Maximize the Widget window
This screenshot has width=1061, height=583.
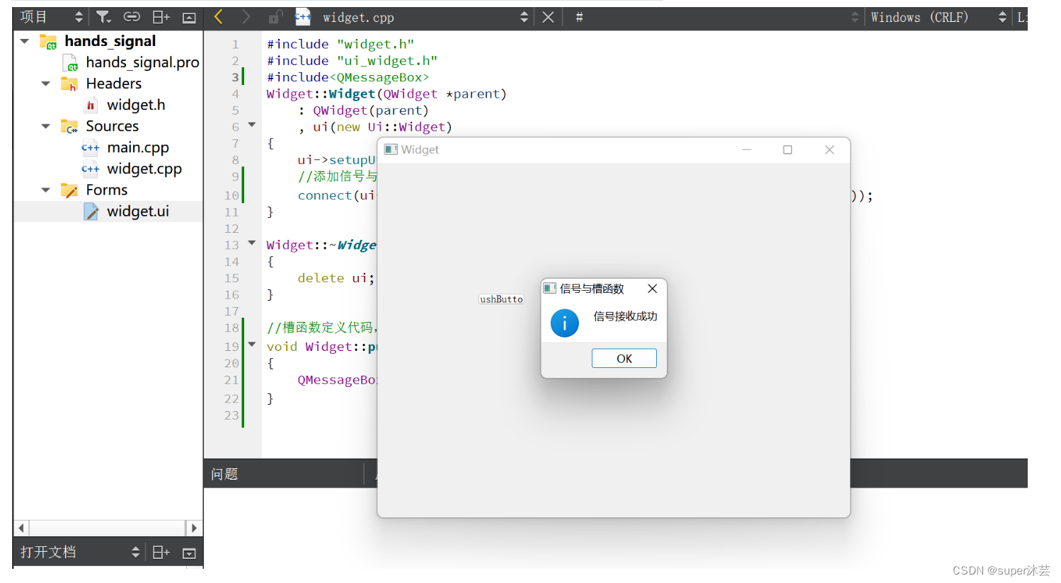click(788, 149)
